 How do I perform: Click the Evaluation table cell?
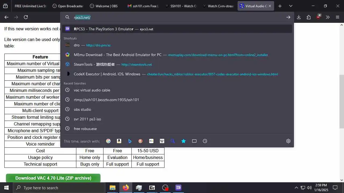point(117,157)
